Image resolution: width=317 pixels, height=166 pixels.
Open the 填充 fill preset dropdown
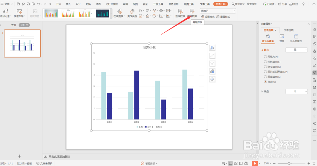[x=296, y=50]
